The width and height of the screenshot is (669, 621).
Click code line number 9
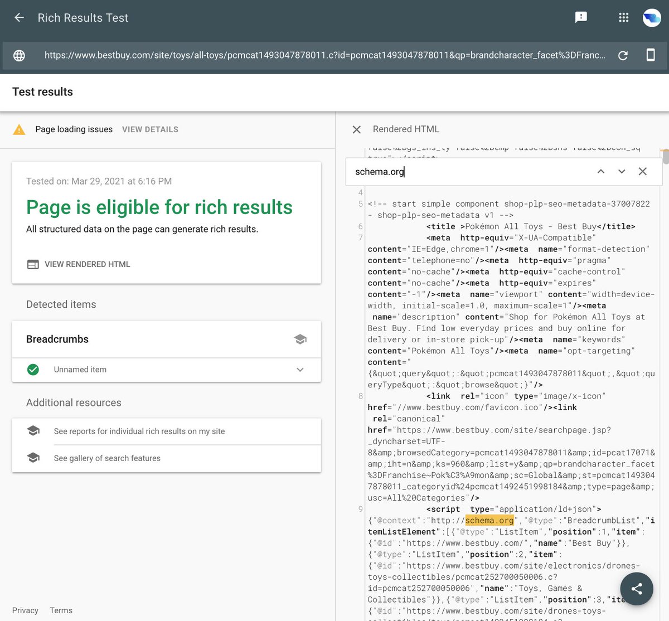(361, 510)
